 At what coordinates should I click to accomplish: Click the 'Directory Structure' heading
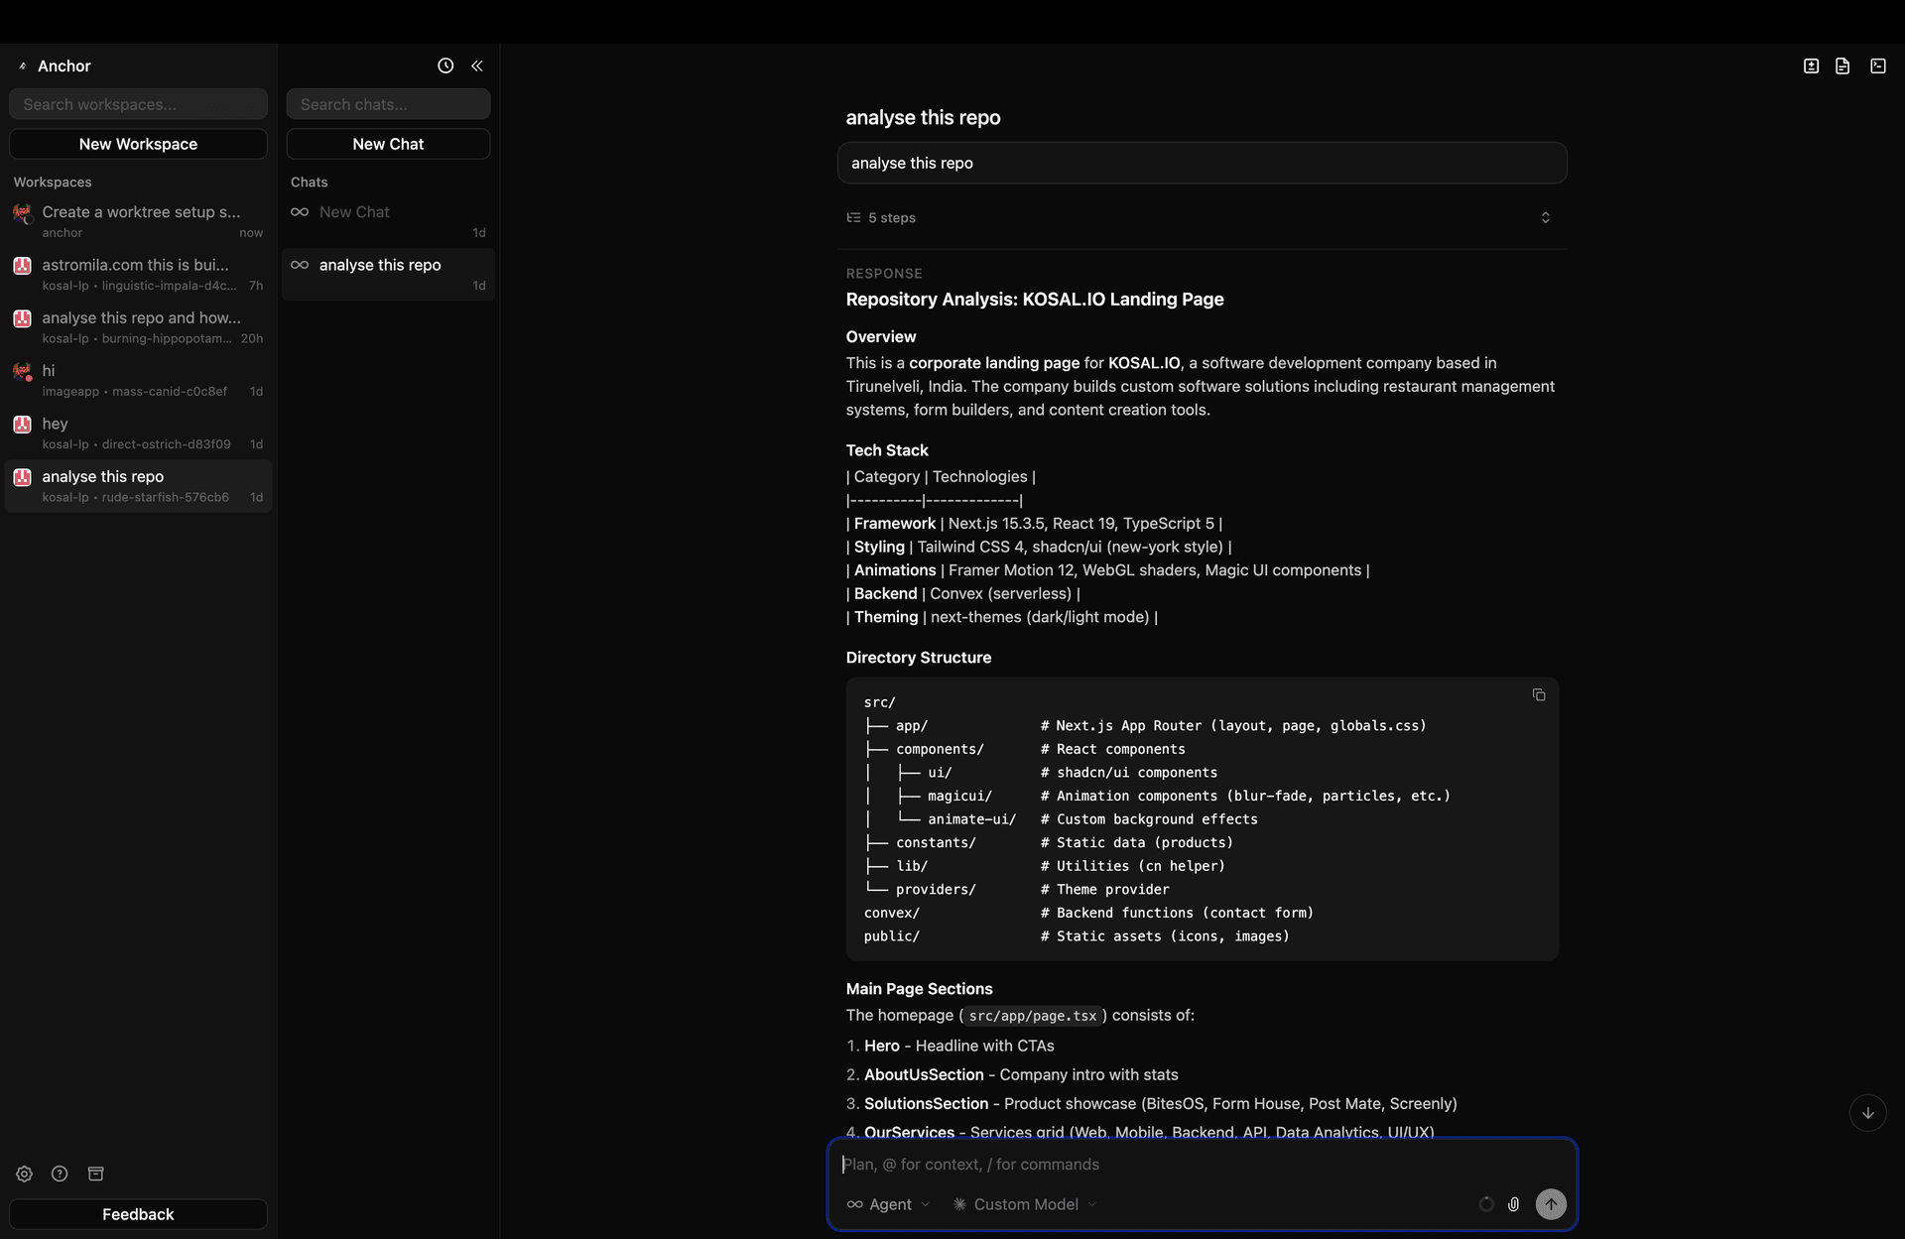coord(918,658)
